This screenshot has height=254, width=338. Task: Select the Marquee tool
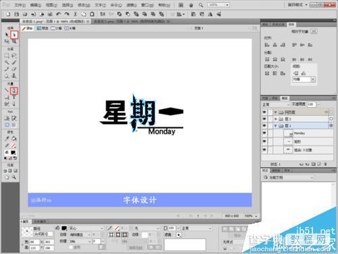tap(7, 56)
